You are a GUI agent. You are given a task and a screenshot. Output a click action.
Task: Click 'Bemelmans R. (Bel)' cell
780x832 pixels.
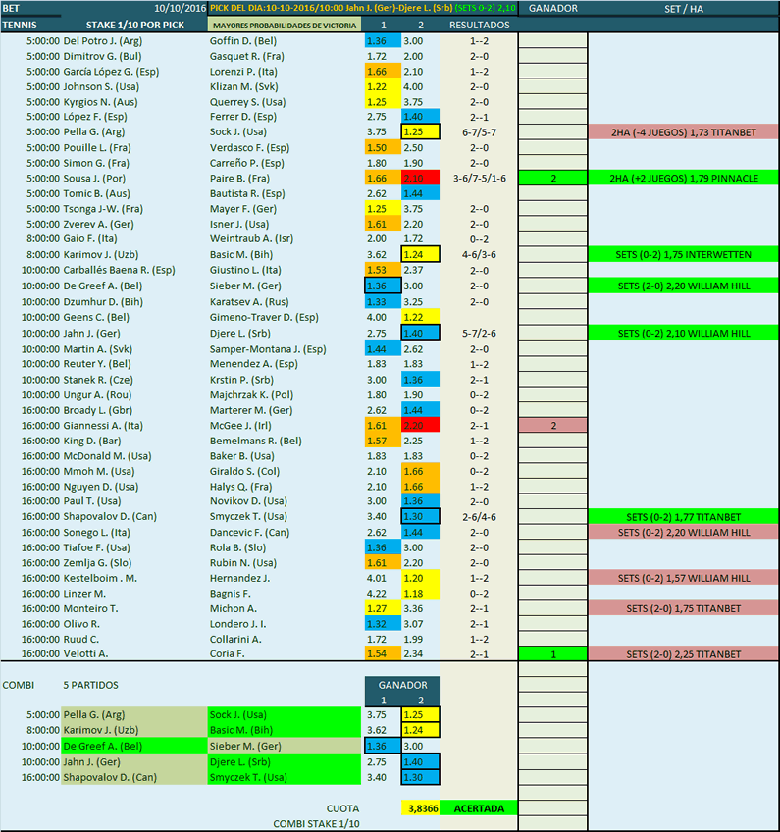pyautogui.click(x=255, y=441)
